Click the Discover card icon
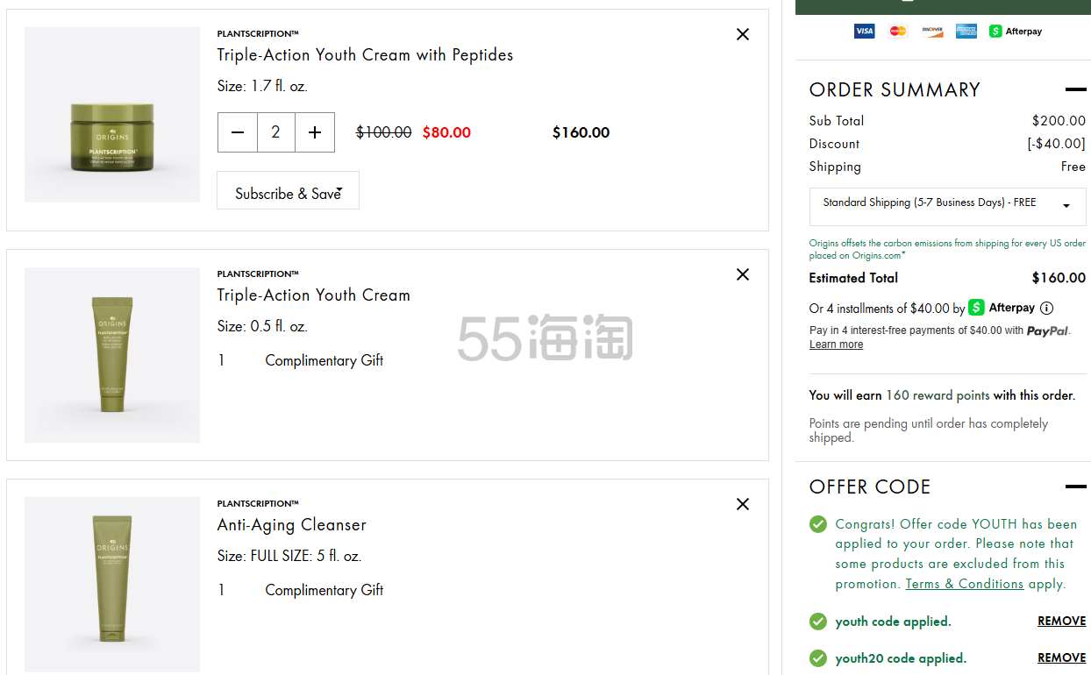The height and width of the screenshot is (675, 1091). [931, 32]
